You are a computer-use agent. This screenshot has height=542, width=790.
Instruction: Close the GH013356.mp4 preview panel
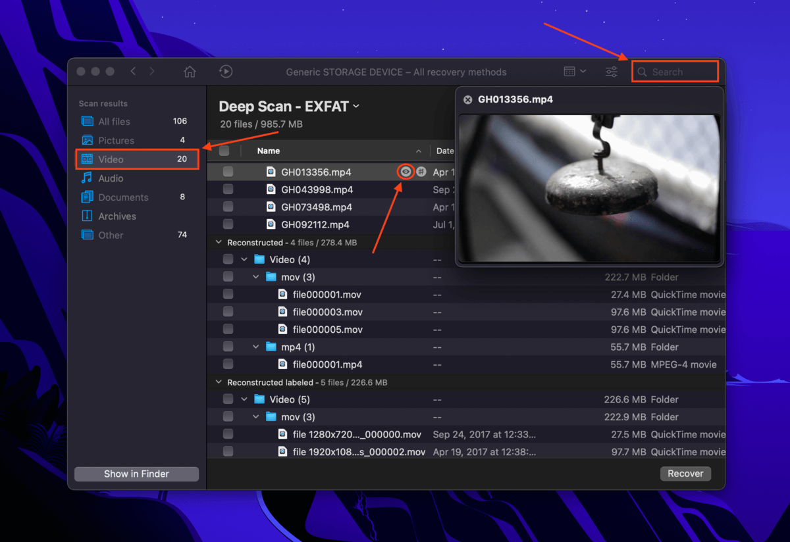click(467, 100)
